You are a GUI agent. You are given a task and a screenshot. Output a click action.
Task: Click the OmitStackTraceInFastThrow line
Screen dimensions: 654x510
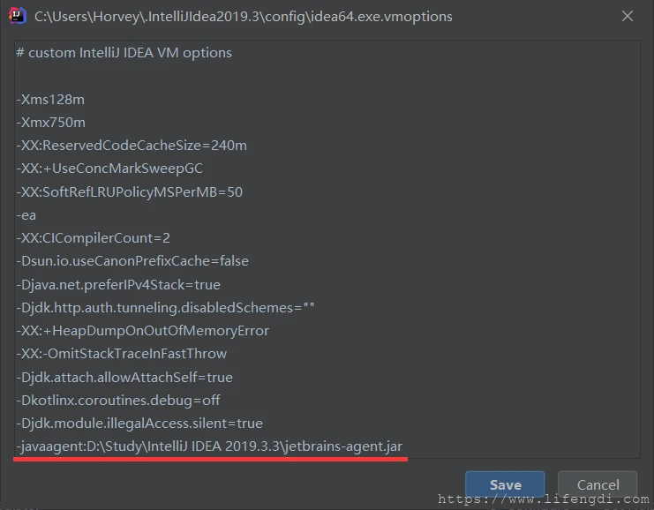coord(122,354)
